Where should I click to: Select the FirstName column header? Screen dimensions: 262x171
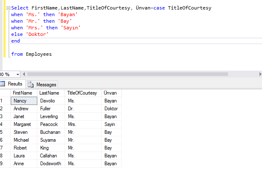coord(24,93)
